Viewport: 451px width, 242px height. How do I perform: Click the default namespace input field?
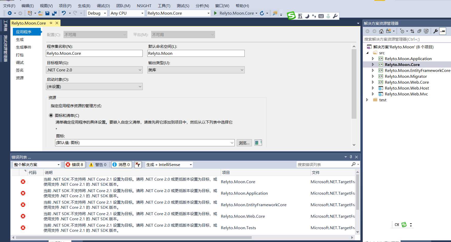[196, 53]
